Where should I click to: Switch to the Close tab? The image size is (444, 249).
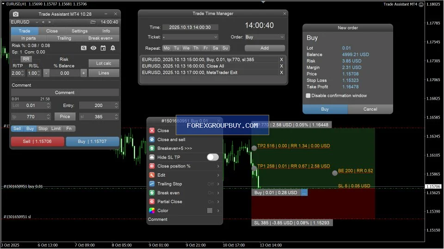click(x=52, y=31)
